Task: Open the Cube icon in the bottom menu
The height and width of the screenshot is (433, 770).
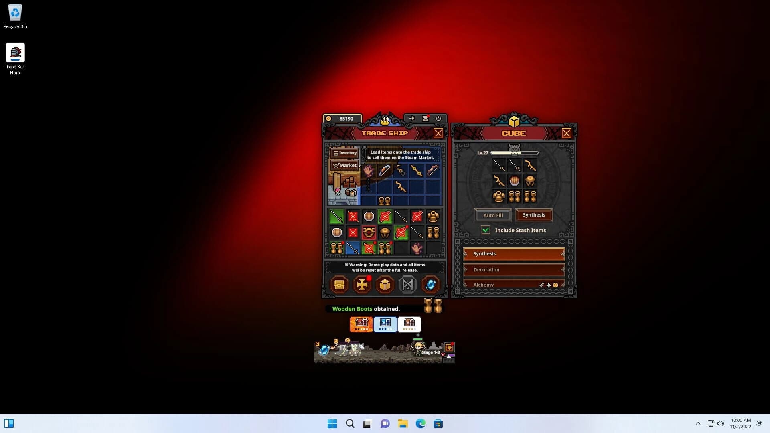Action: [x=385, y=285]
